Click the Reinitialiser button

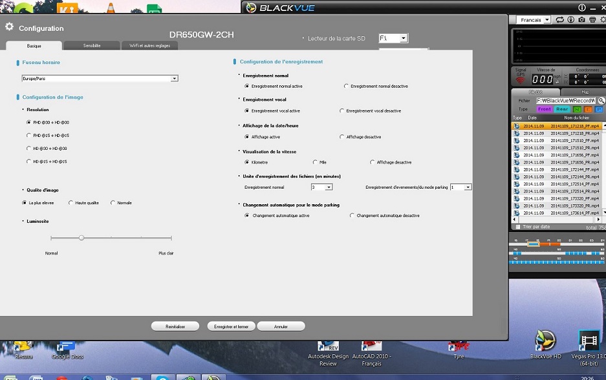175,326
